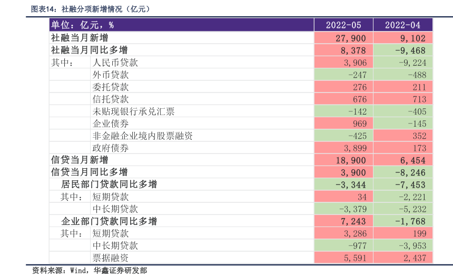This screenshot has height=277, width=453.
Task: Click the 票据融资 row label
Action: click(111, 258)
